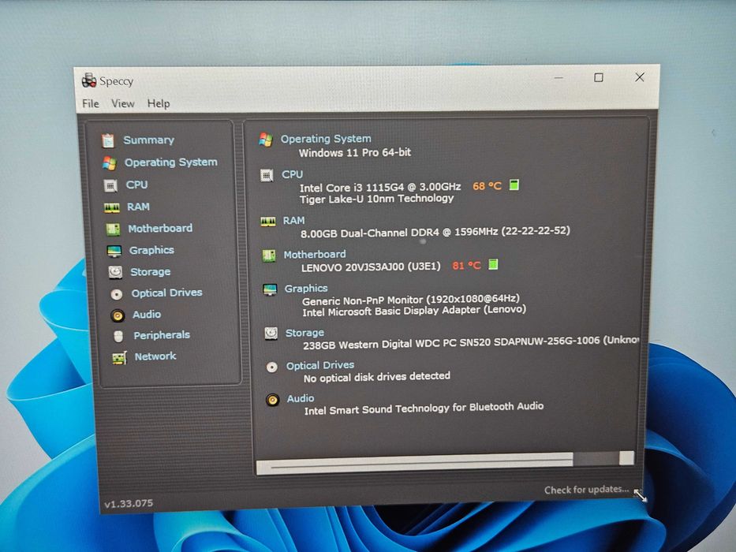Select CPU section label in sidebar
Image resolution: width=736 pixels, height=552 pixels.
coord(136,185)
